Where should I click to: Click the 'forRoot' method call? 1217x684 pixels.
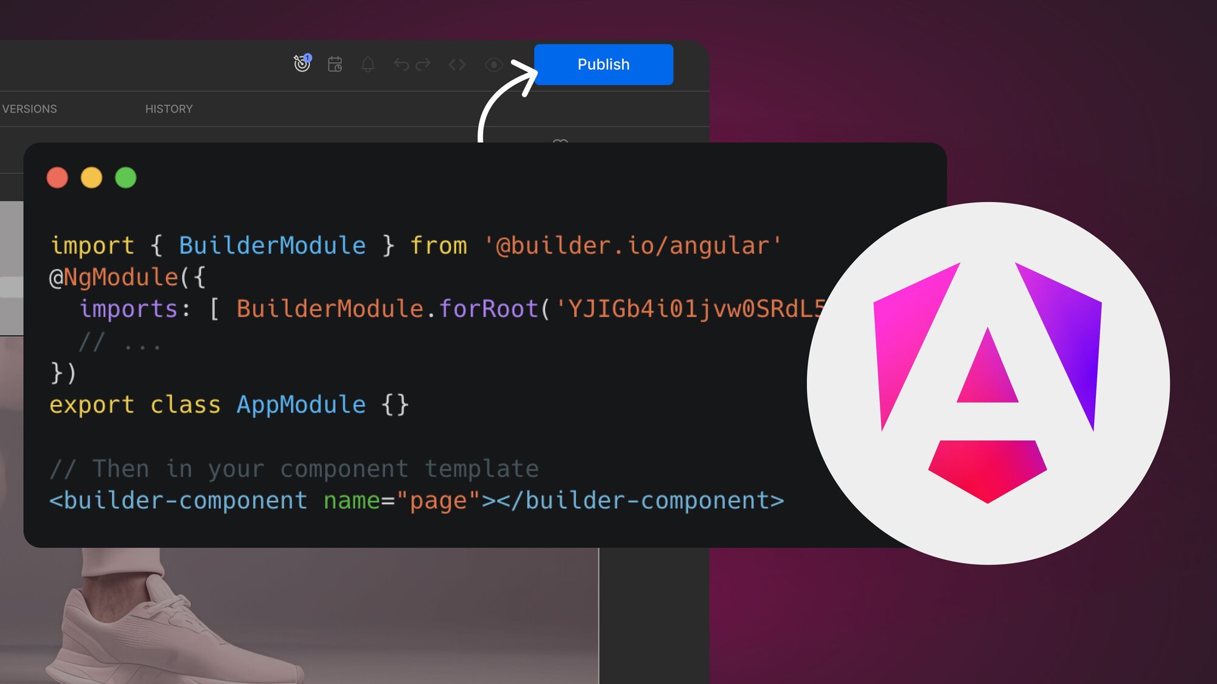(489, 309)
